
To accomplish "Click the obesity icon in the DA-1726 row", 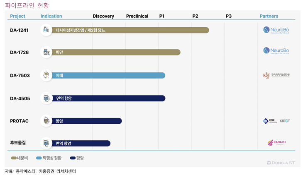I will click(x=46, y=53).
